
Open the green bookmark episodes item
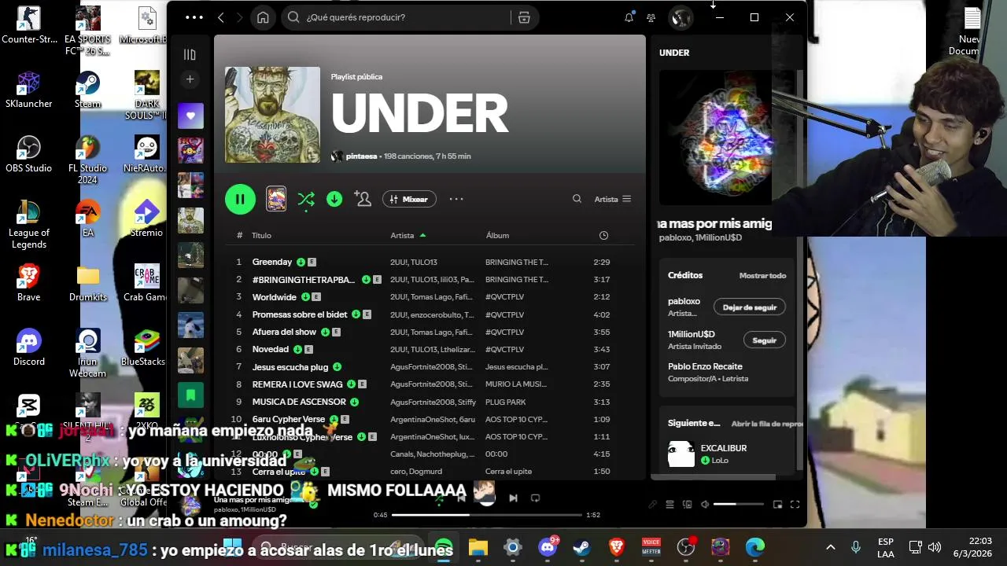pos(190,395)
